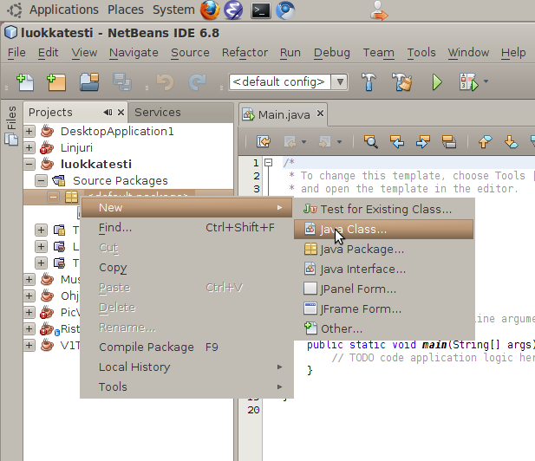Viewport: 535px width, 461px height.
Task: Collapse the luokkatesti project node
Action: click(29, 164)
